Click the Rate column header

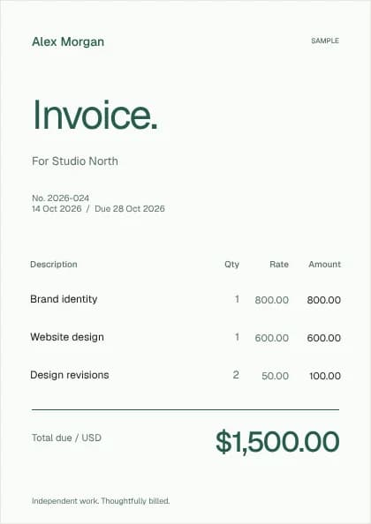click(x=279, y=265)
